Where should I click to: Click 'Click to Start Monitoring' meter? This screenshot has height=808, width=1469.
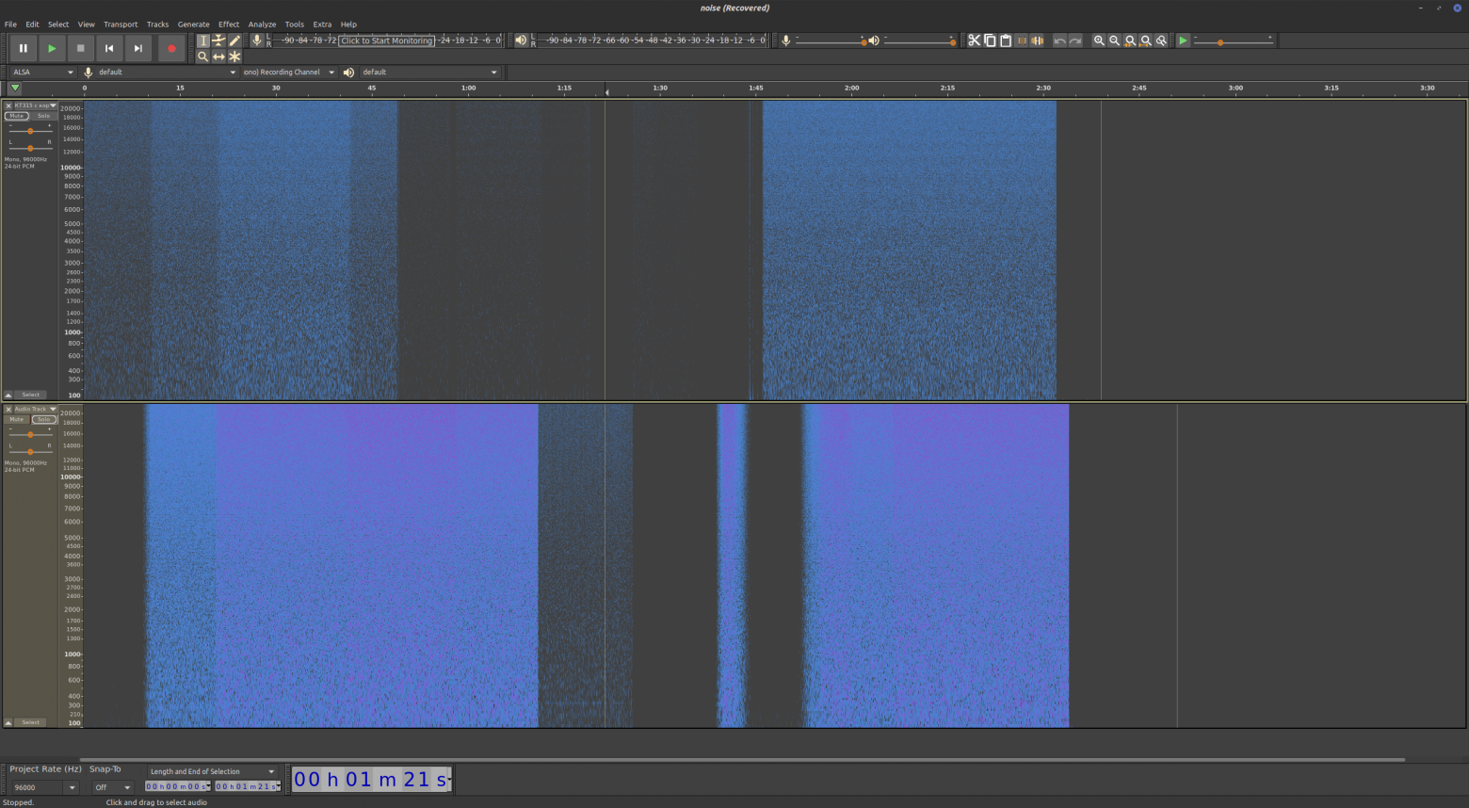click(386, 40)
